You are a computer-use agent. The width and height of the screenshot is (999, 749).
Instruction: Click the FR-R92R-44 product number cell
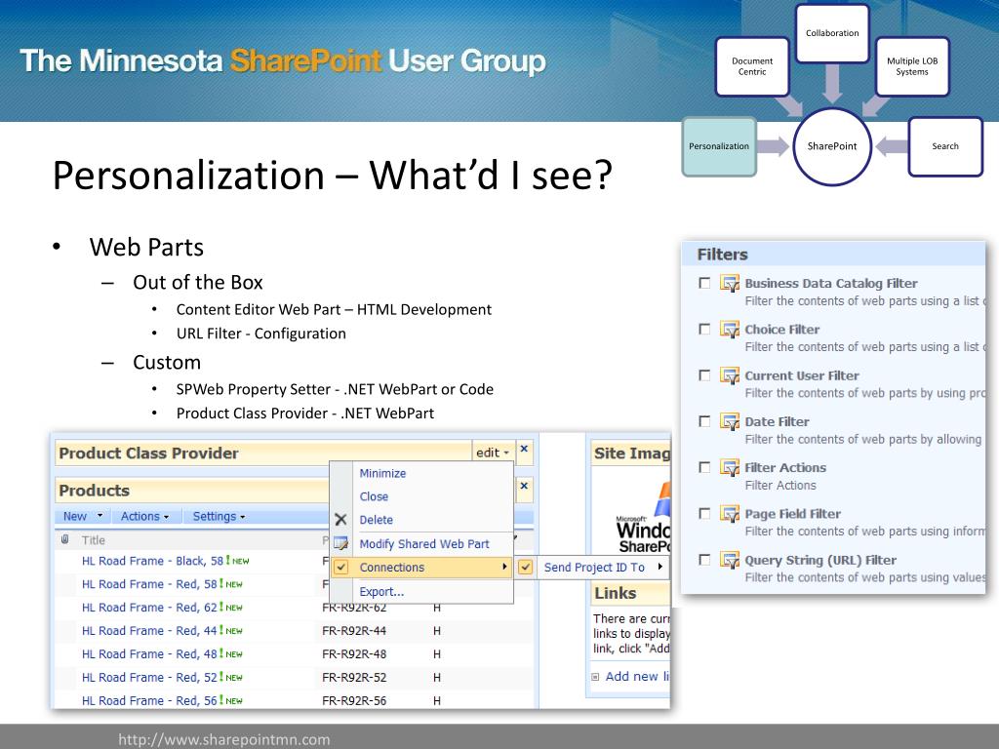click(x=353, y=631)
